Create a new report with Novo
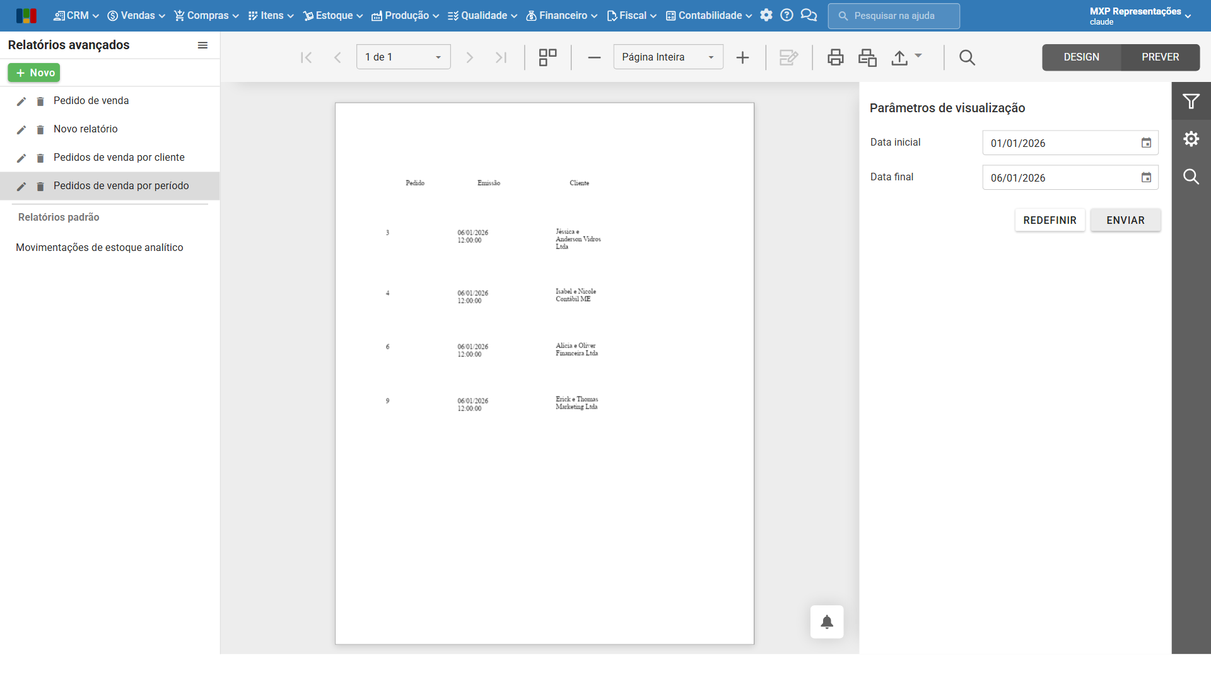 tap(34, 73)
